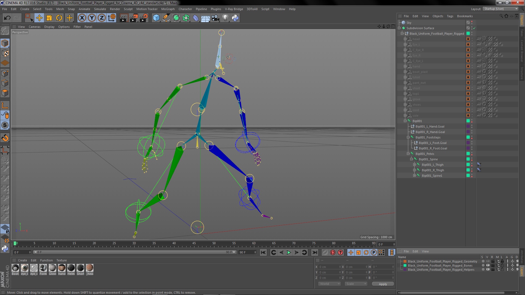Open the MoGraph menu
This screenshot has height=295, width=525.
pos(168,9)
